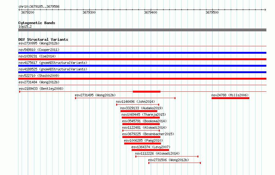Open the nsv3329133 (Audano2019) variant

pyautogui.click(x=142, y=108)
